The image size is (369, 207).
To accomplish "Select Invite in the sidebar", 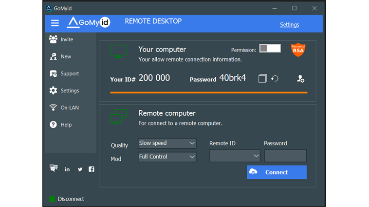I will click(61, 39).
